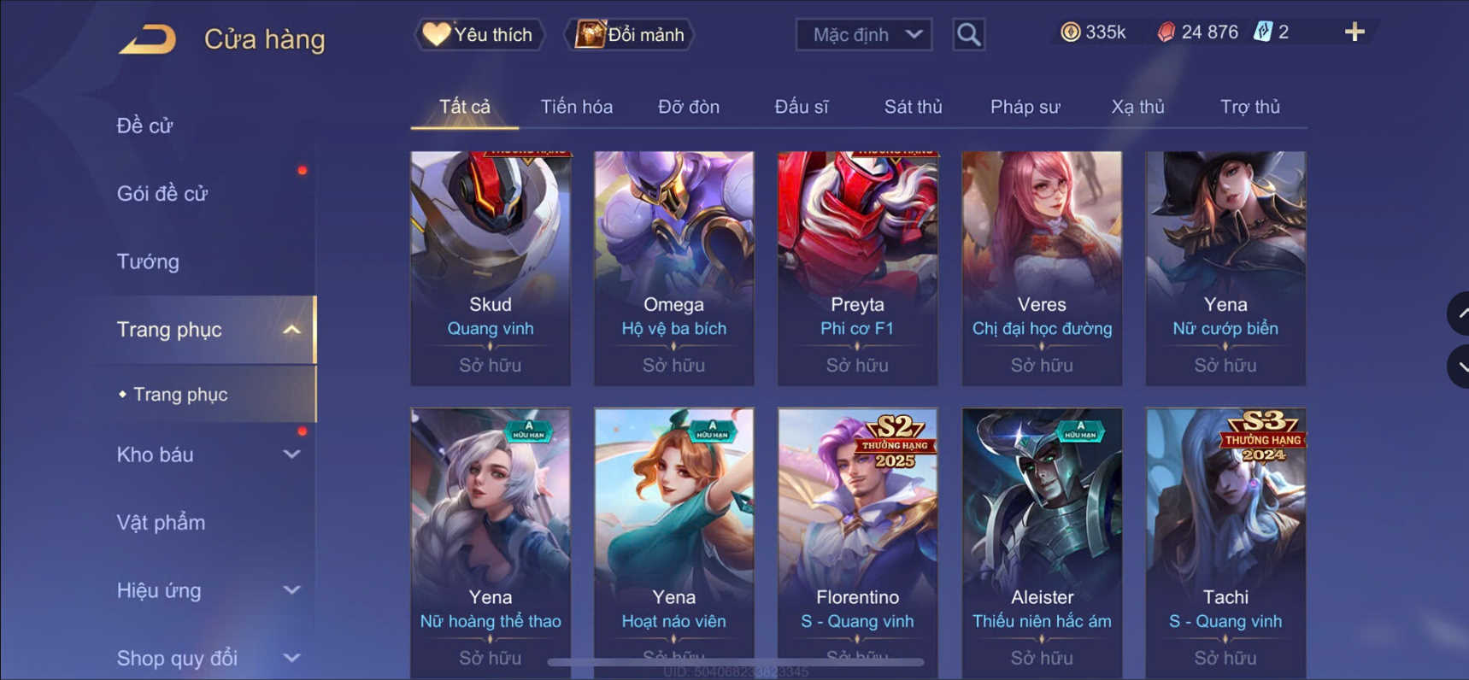Select the Florentino S - Quang vinh skin card
This screenshot has height=680, width=1469.
[x=857, y=543]
